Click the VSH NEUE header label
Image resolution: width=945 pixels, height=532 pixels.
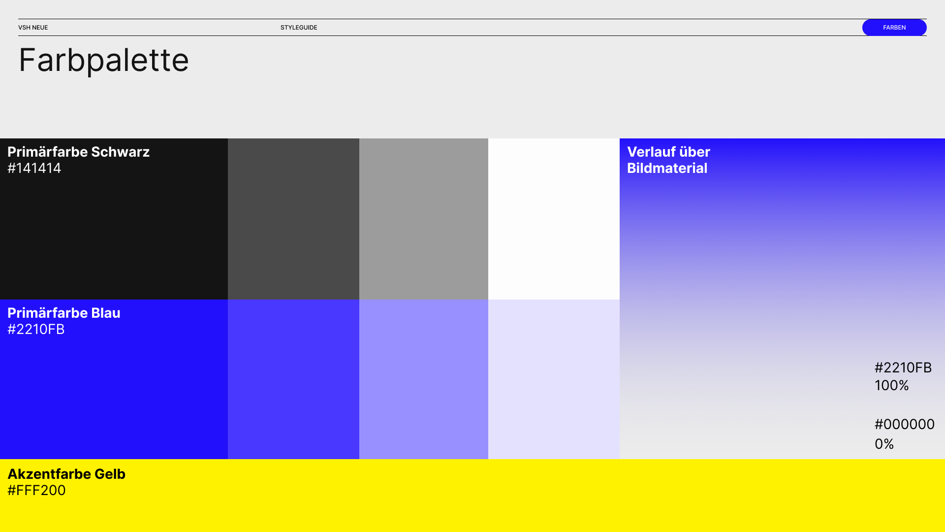(x=33, y=28)
